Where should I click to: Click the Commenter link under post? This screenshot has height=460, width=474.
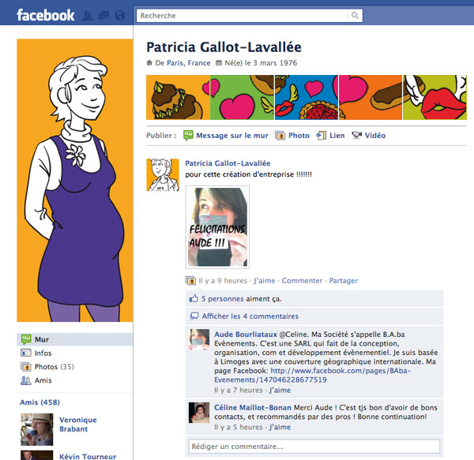tap(302, 281)
